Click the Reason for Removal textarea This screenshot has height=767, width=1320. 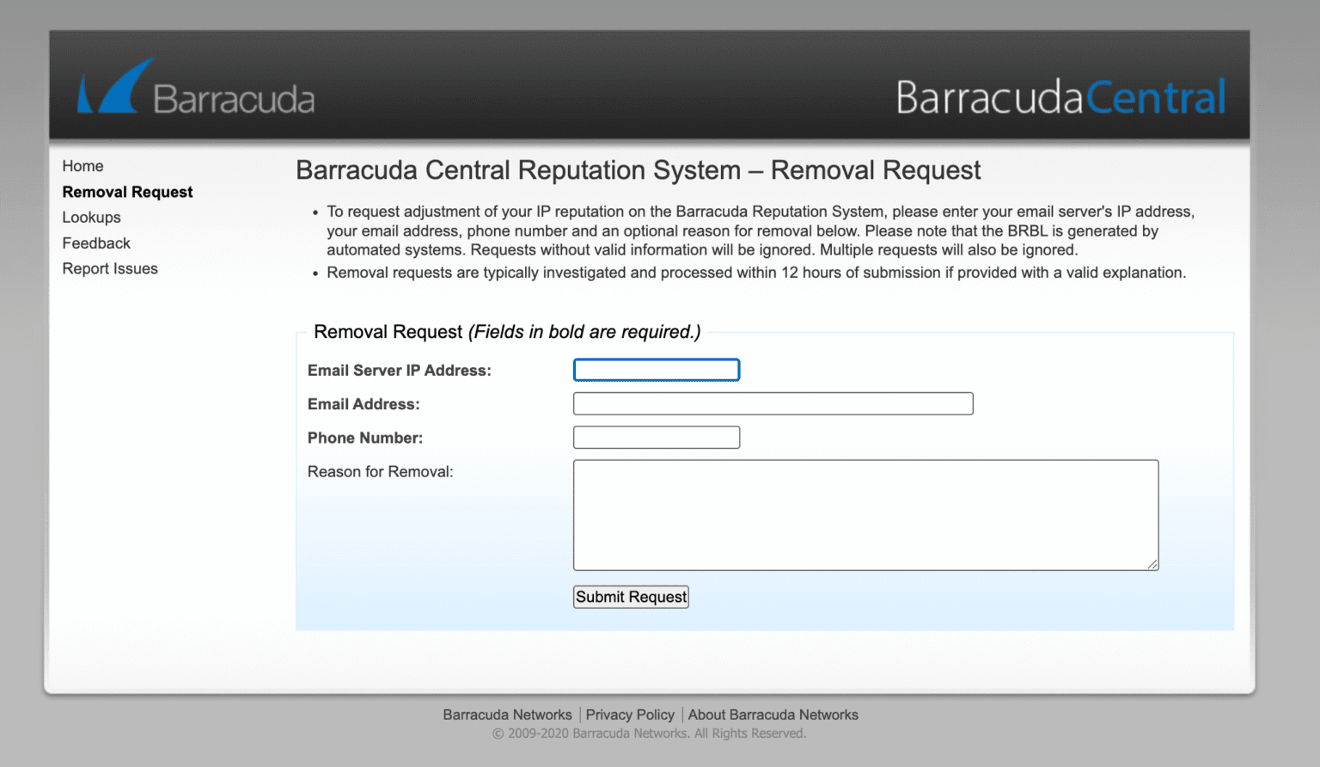(865, 514)
